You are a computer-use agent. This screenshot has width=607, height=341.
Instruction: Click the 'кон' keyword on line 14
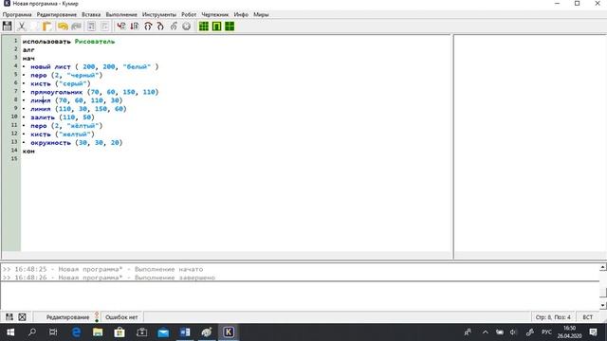[x=28, y=152]
